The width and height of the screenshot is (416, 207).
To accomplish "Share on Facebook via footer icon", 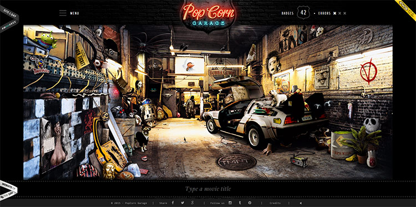I will point(173,203).
